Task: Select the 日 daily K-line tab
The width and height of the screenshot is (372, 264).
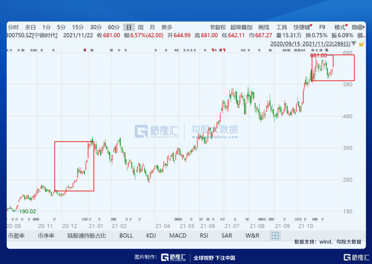Action: pyautogui.click(x=129, y=27)
